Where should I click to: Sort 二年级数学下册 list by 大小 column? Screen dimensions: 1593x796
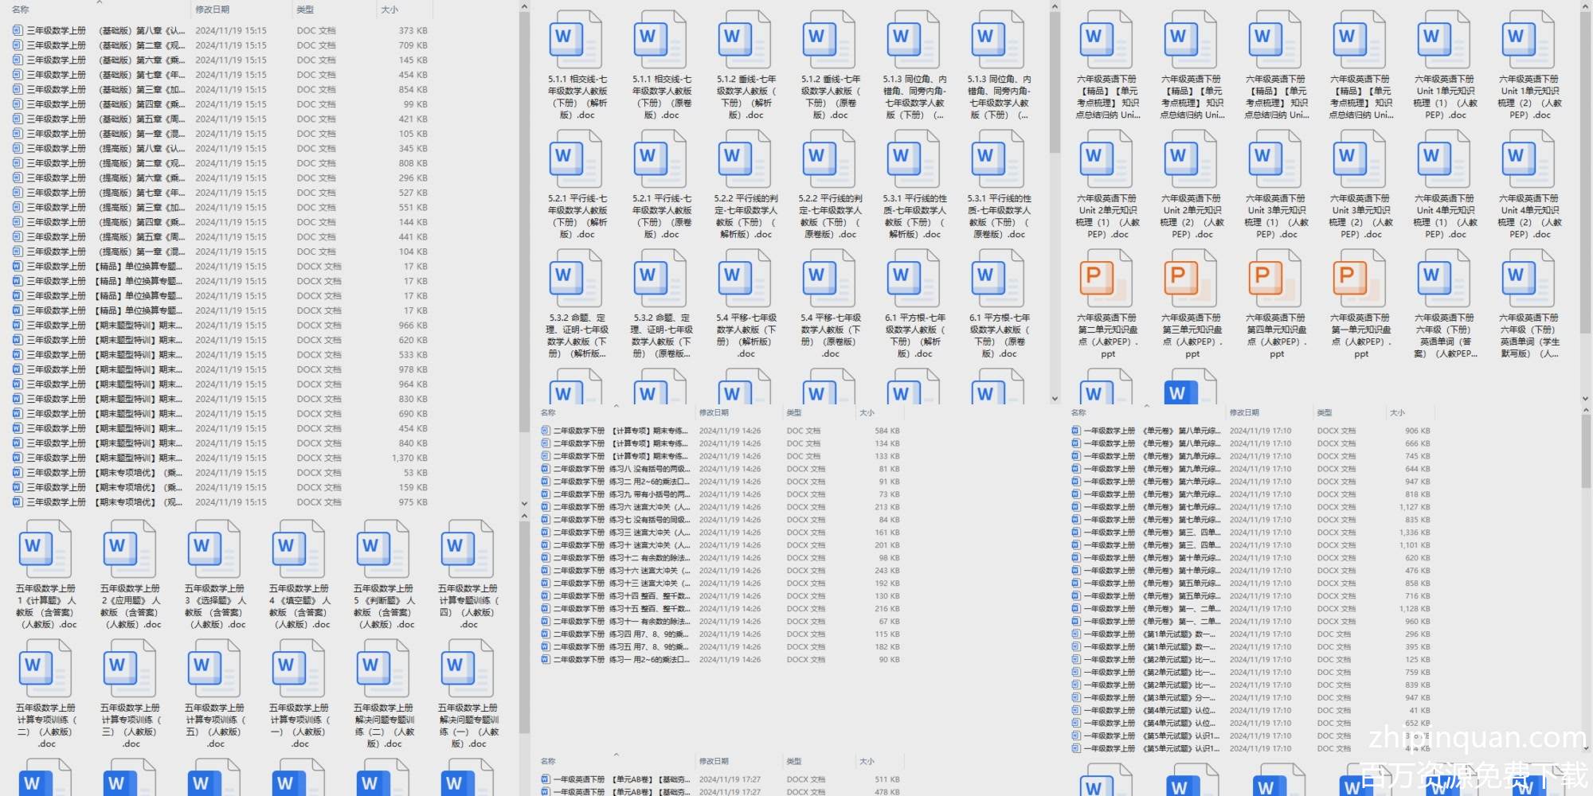click(x=867, y=413)
